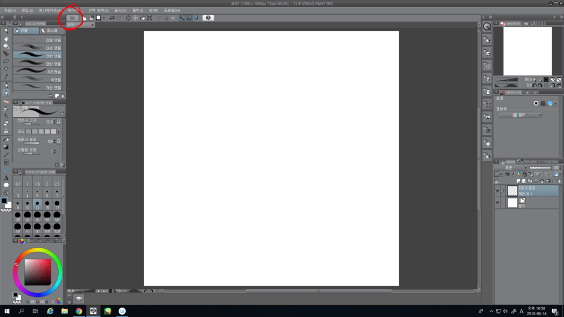This screenshot has width=564, height=317.
Task: Open the help question mark button
Action: 208,18
